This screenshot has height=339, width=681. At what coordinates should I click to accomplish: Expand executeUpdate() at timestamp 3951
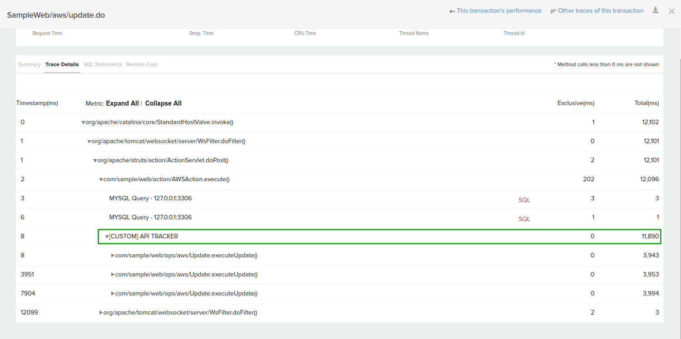tap(113, 275)
